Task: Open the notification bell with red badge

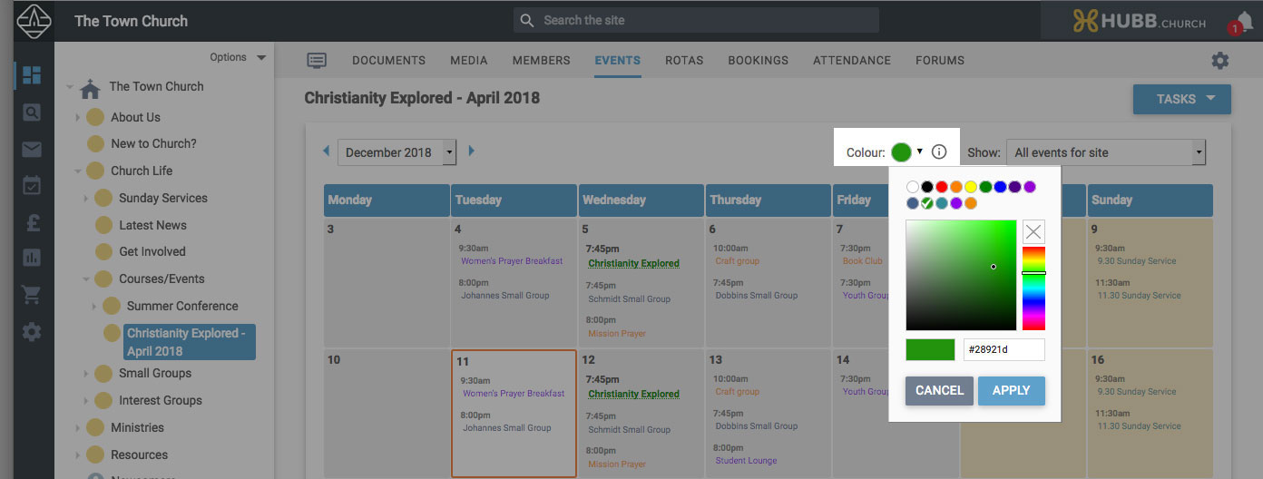Action: coord(1242,23)
